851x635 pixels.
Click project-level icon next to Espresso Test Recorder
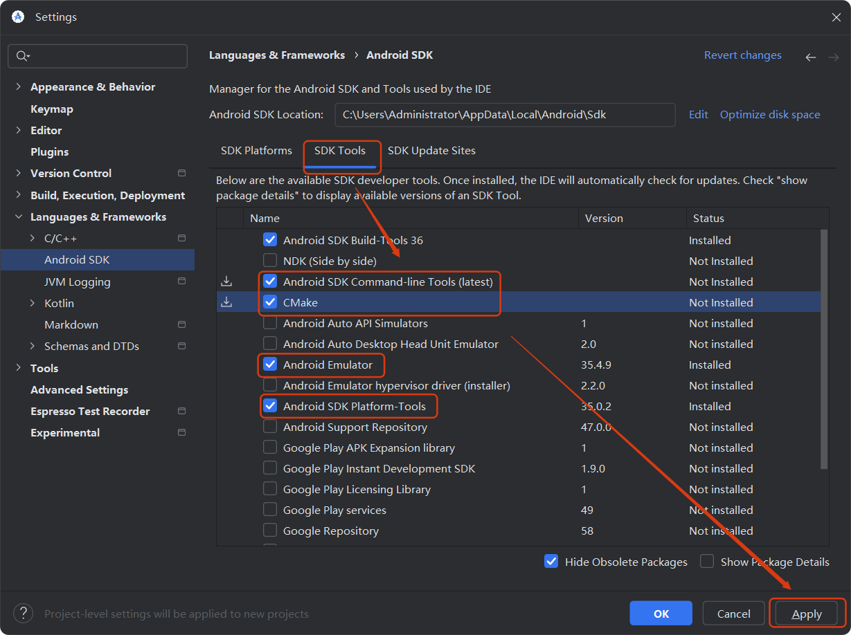[182, 411]
